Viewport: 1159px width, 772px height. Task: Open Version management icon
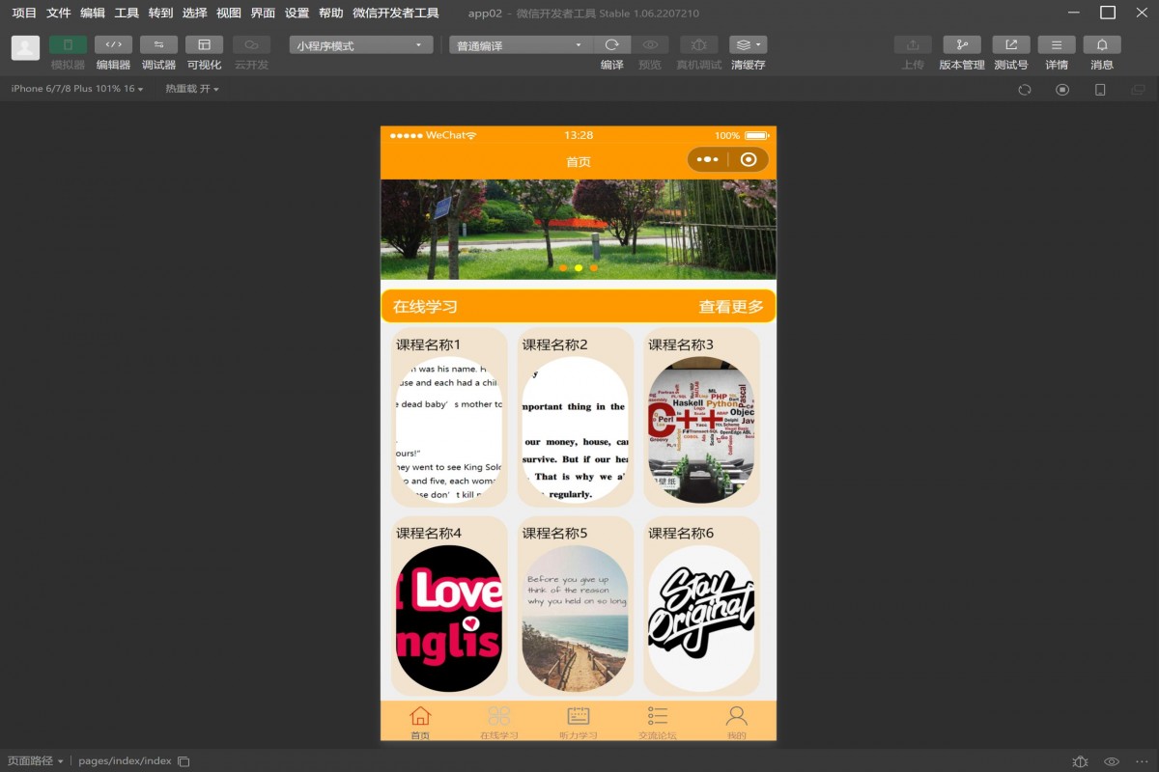point(962,44)
